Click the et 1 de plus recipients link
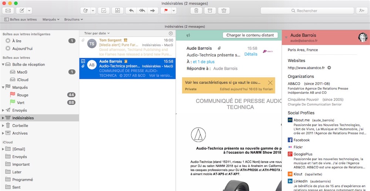 pos(203,62)
